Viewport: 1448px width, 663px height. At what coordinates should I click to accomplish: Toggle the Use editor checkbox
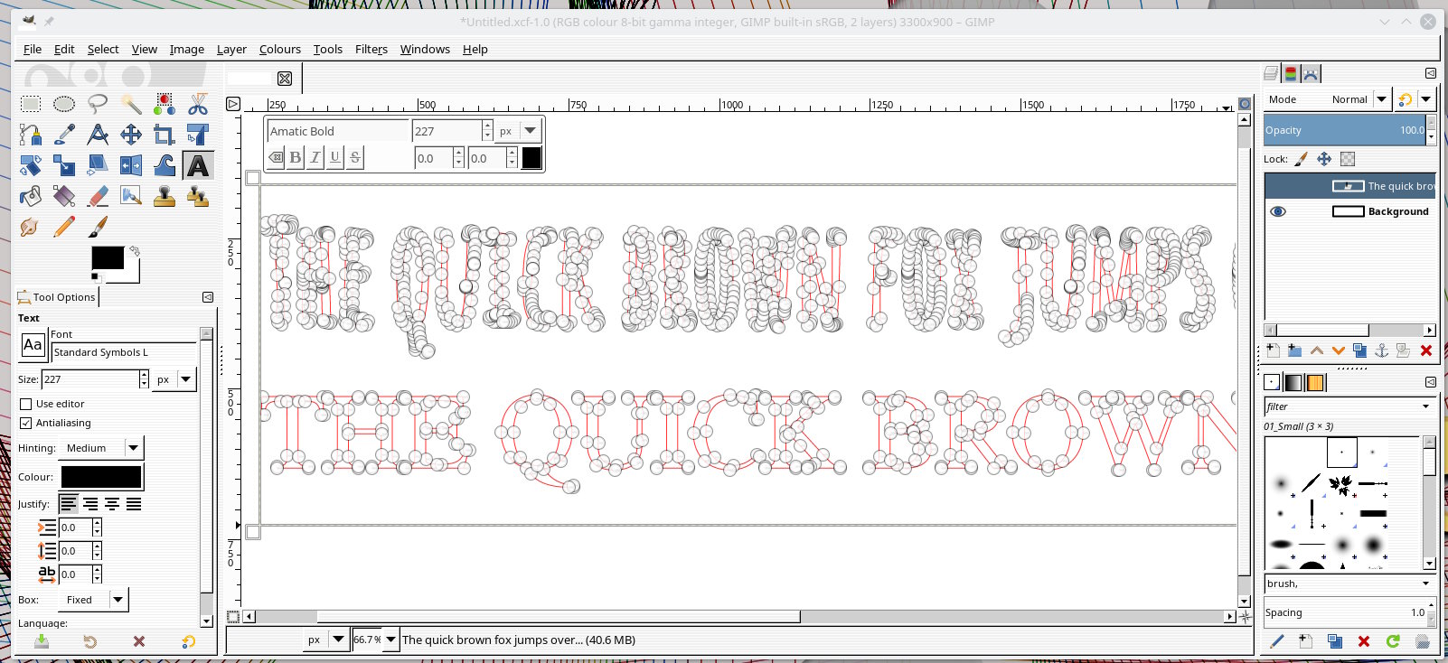tap(25, 404)
